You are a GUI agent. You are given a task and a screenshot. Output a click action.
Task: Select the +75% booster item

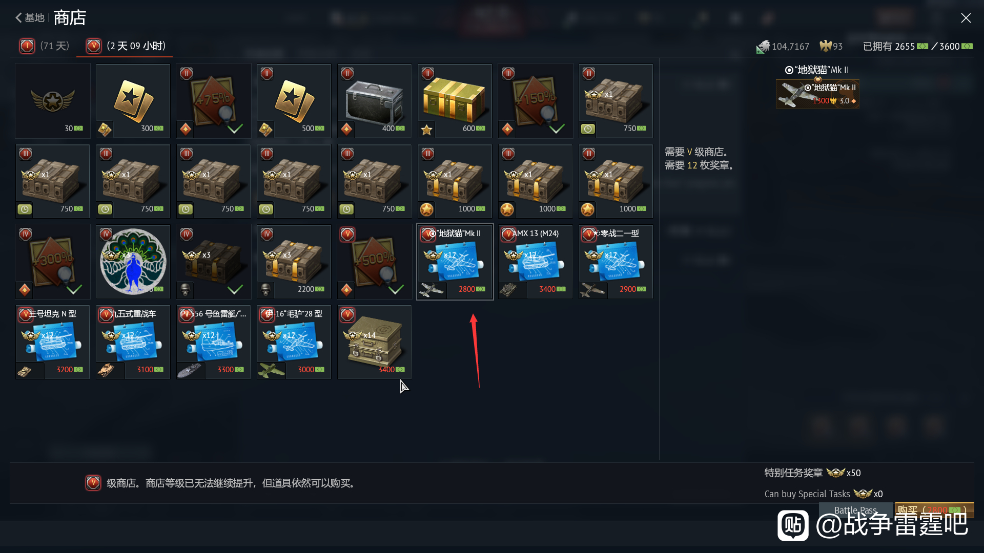[213, 101]
